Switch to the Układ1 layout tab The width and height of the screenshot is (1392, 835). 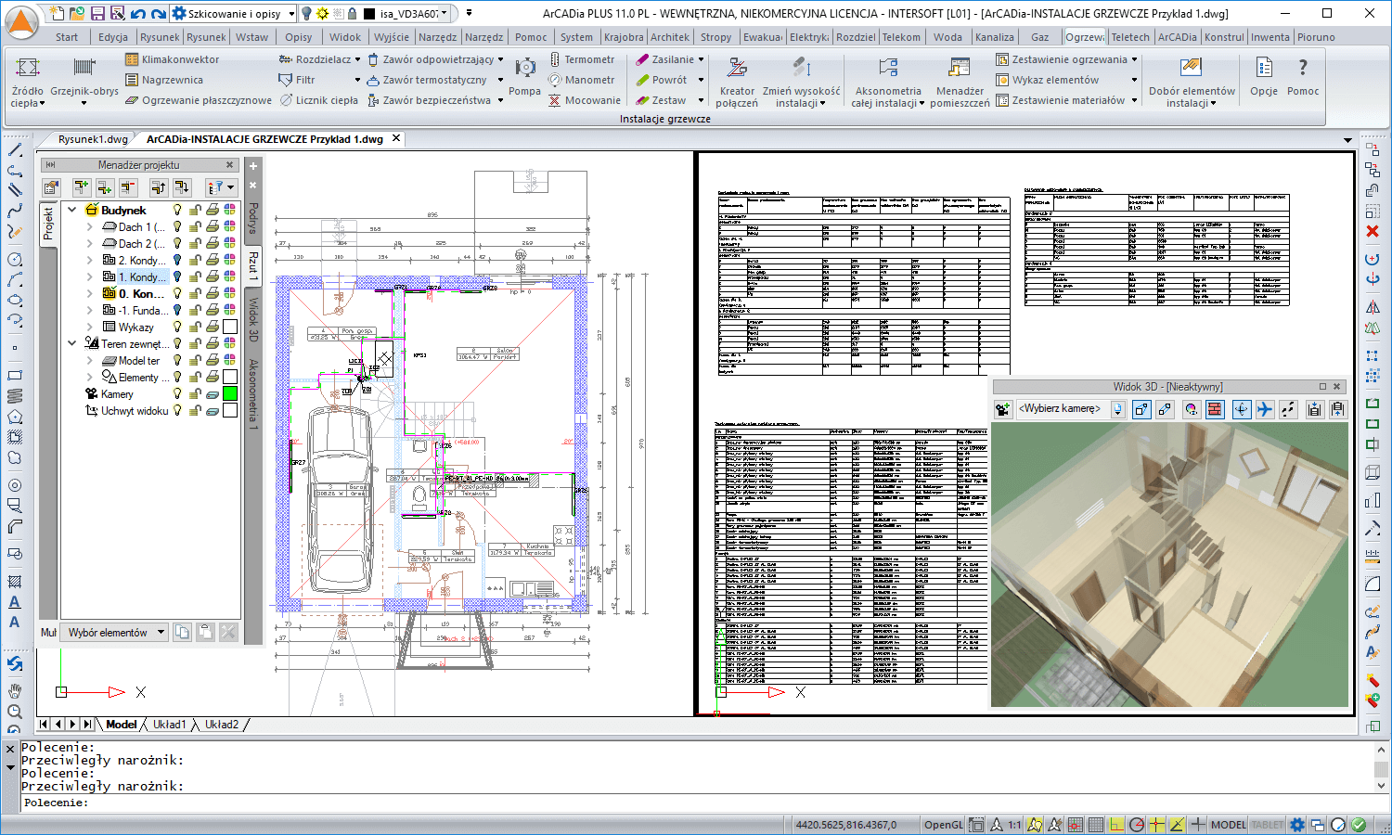(x=170, y=725)
